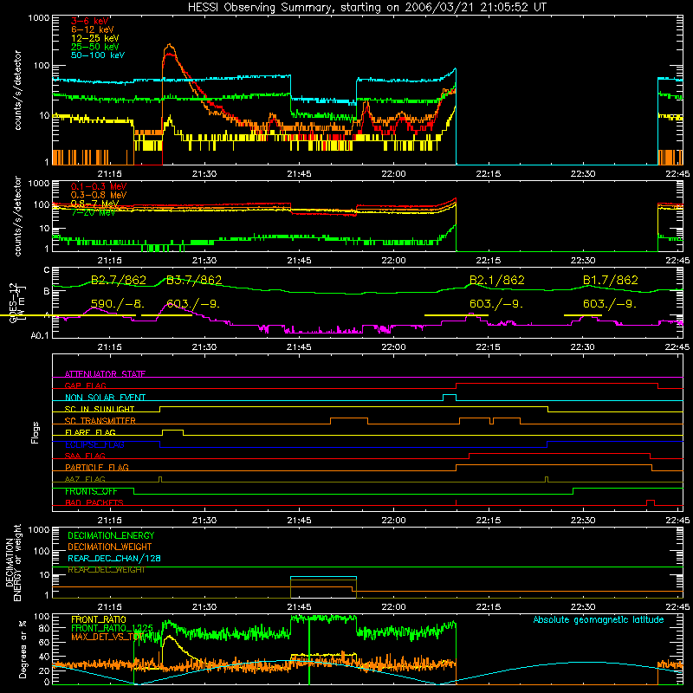Viewport: 693px width, 693px height.
Task: Click the flare peak in the 6-12 keV curve
Action: pos(169,44)
